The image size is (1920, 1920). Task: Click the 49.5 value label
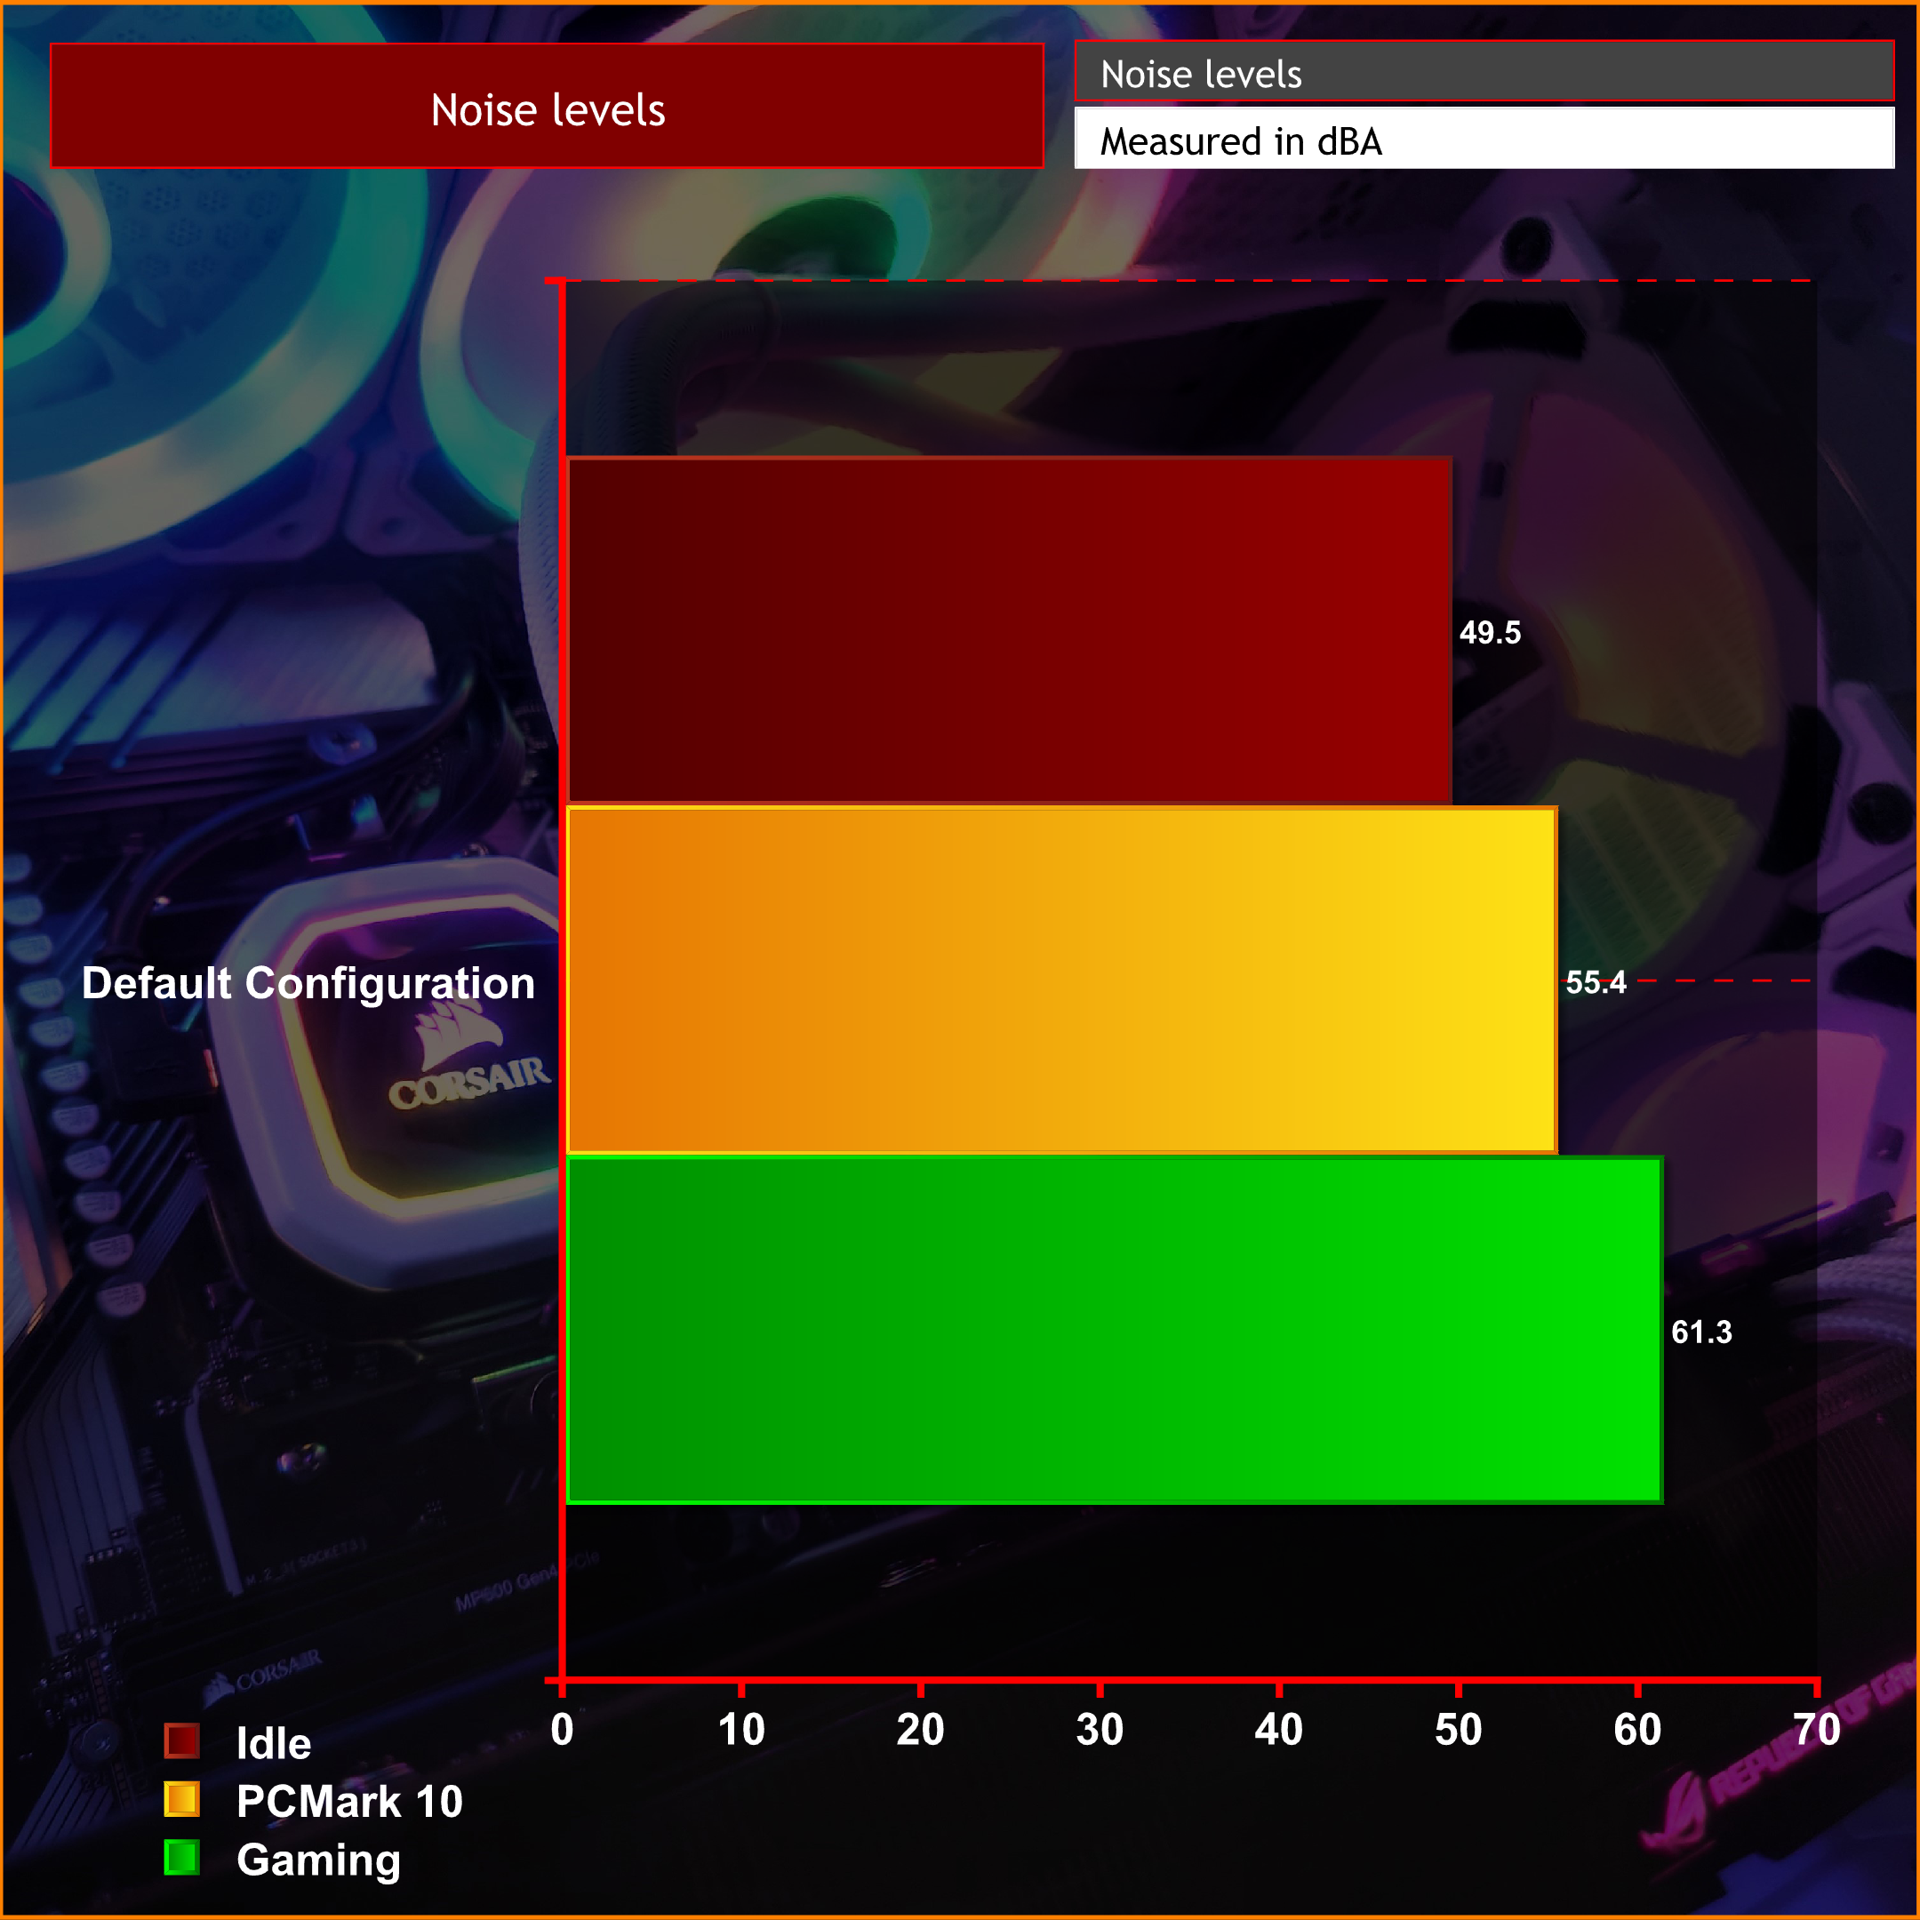pos(1490,633)
